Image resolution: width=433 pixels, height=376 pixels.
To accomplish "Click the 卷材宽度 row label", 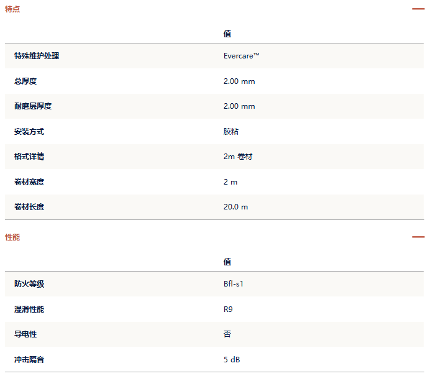I will (x=29, y=182).
